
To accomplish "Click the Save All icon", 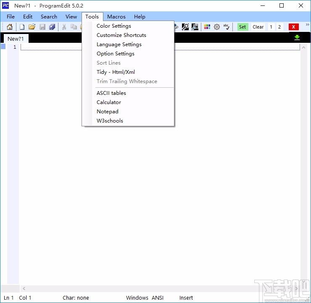I will click(52, 27).
